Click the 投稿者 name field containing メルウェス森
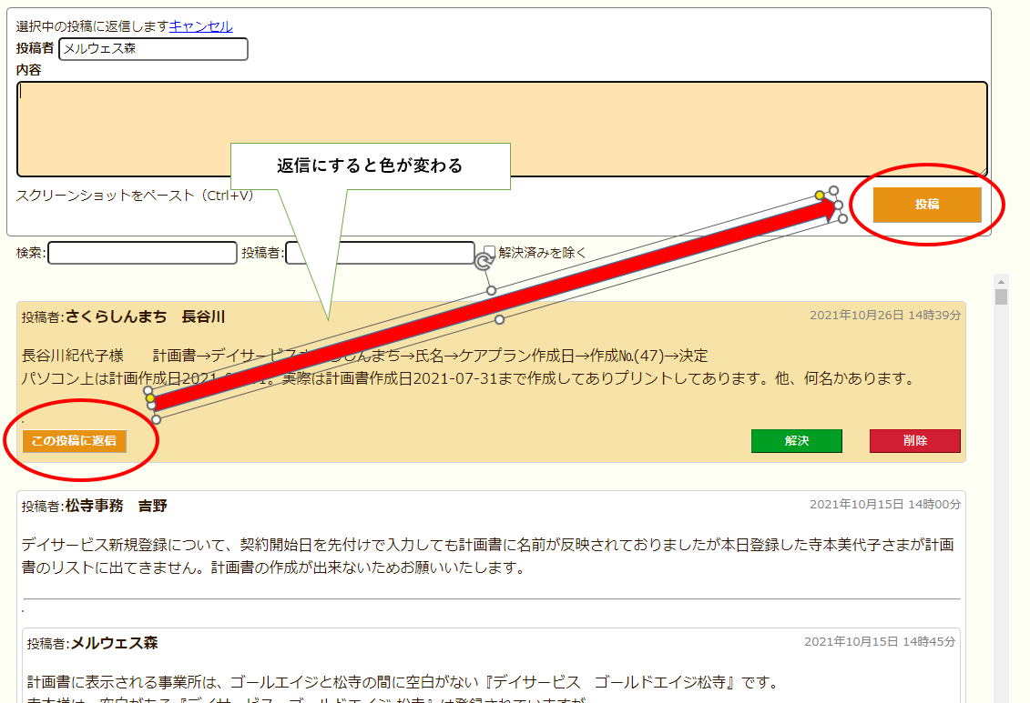This screenshot has width=1030, height=703. pyautogui.click(x=153, y=49)
